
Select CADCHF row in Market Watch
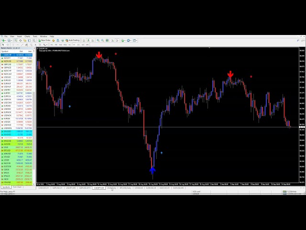(8, 55)
